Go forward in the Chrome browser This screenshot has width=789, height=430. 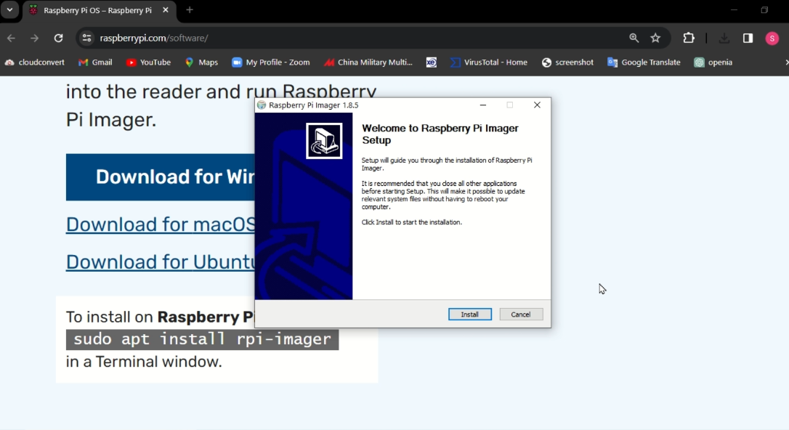tap(34, 38)
